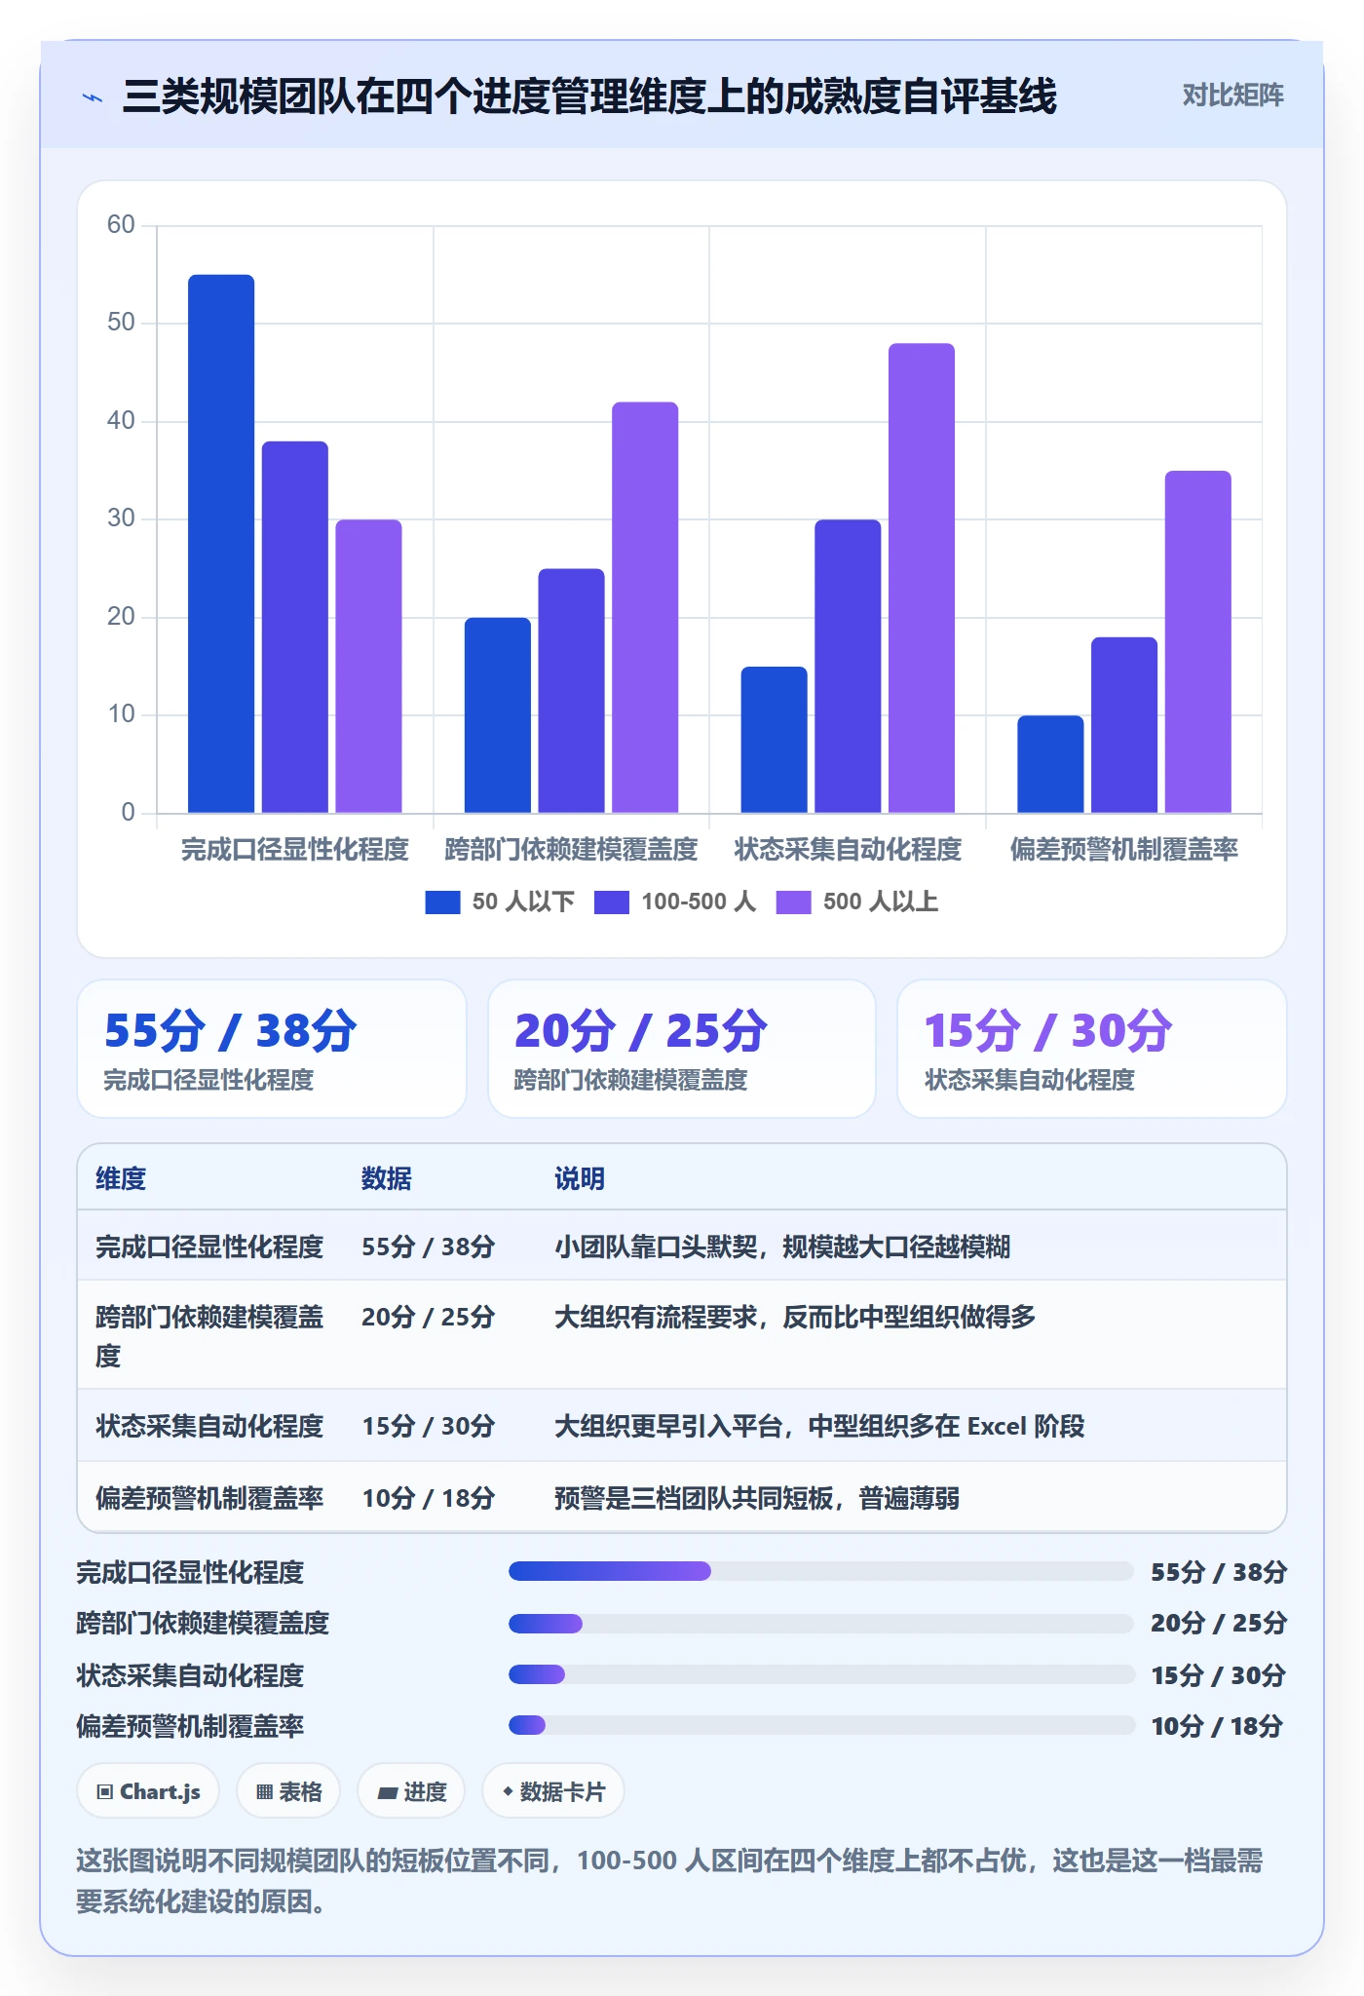Image resolution: width=1364 pixels, height=1996 pixels.
Task: Click table cell 大组织有流程要求，反而比中型组织做得多
Action: (795, 1317)
